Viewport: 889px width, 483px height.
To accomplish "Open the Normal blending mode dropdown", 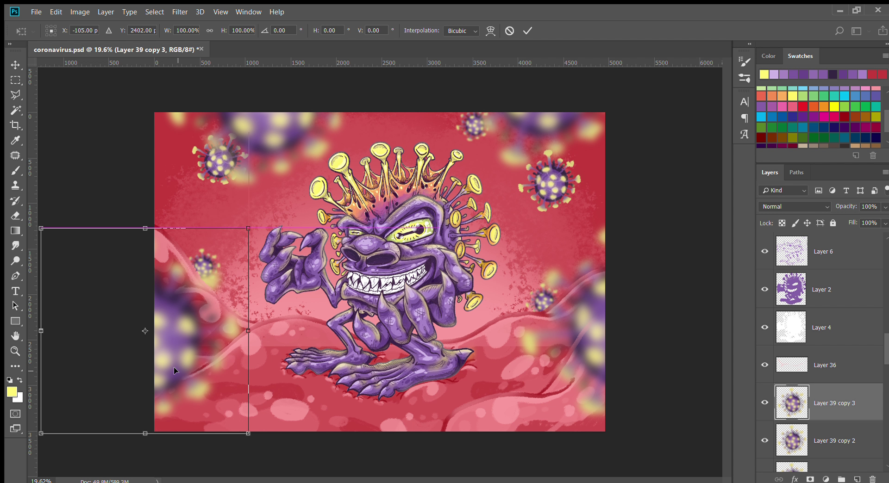I will [795, 207].
